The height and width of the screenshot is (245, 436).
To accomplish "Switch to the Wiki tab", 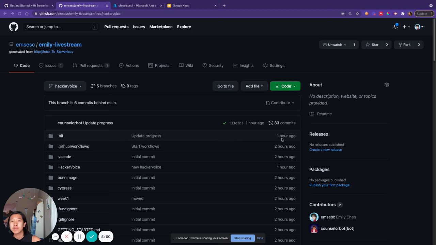I will tap(186, 65).
